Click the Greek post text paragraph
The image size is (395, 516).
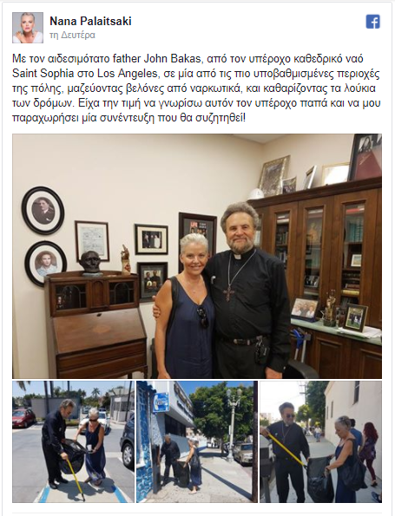[x=197, y=88]
